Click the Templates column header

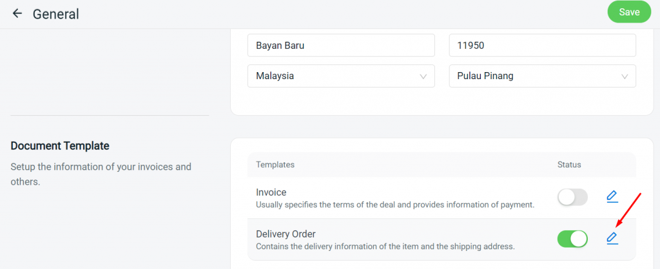(x=275, y=165)
